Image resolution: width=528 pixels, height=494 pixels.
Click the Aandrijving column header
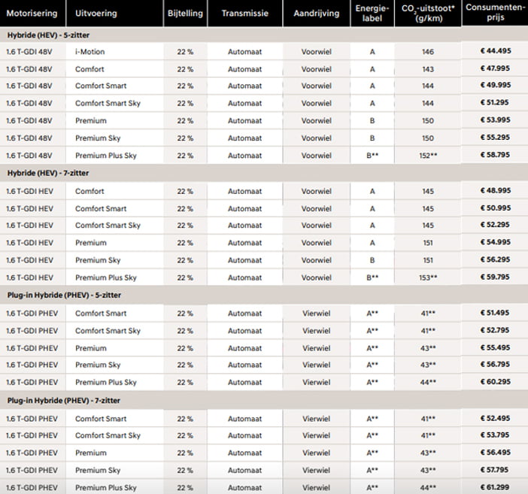pos(316,14)
